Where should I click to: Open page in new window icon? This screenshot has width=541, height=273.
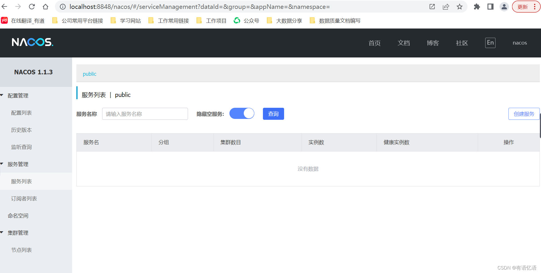pos(432,7)
